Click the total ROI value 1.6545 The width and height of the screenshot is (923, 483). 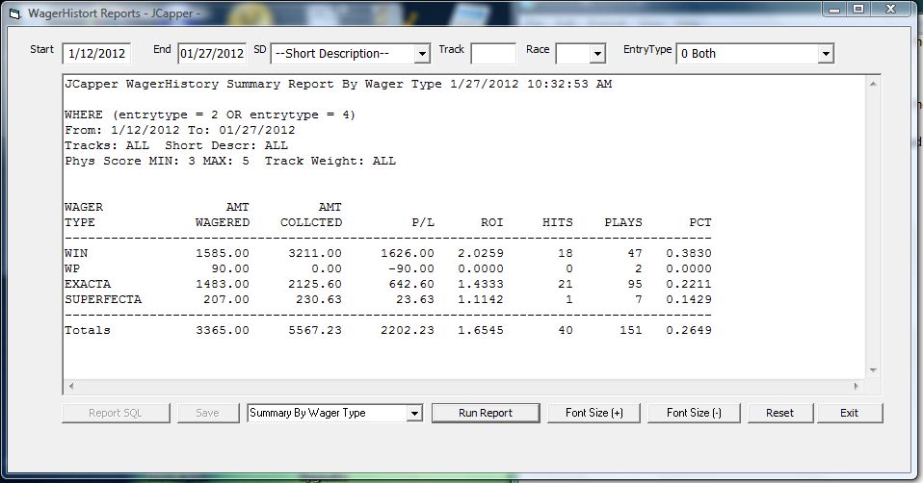(481, 330)
